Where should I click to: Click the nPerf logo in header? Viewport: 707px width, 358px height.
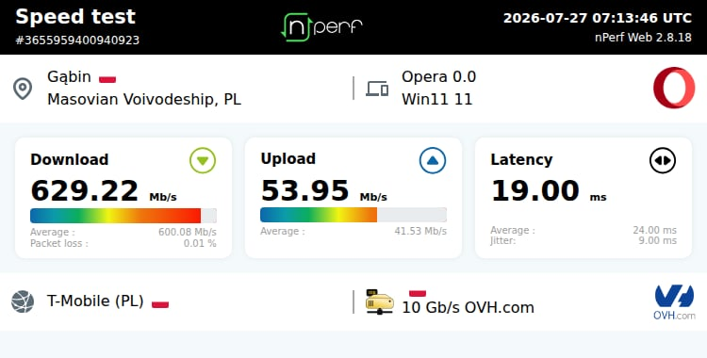coord(321,27)
